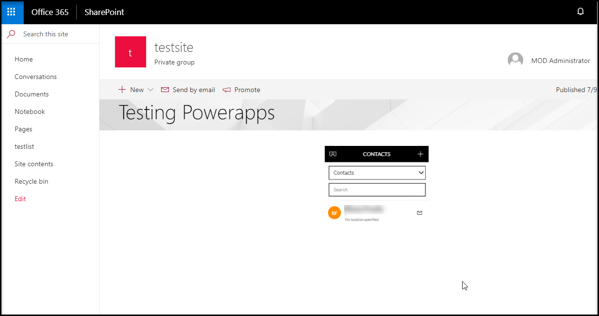Click the Edit link in left navigation
This screenshot has width=599, height=316.
tap(20, 199)
